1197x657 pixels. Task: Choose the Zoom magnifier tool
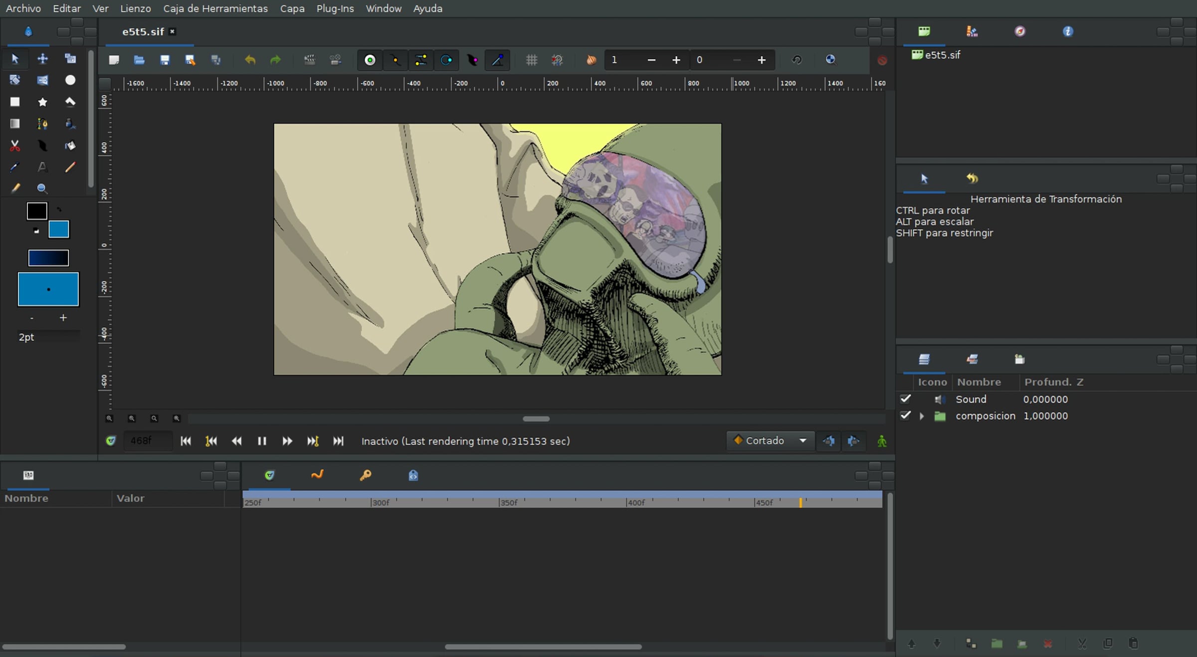point(42,189)
